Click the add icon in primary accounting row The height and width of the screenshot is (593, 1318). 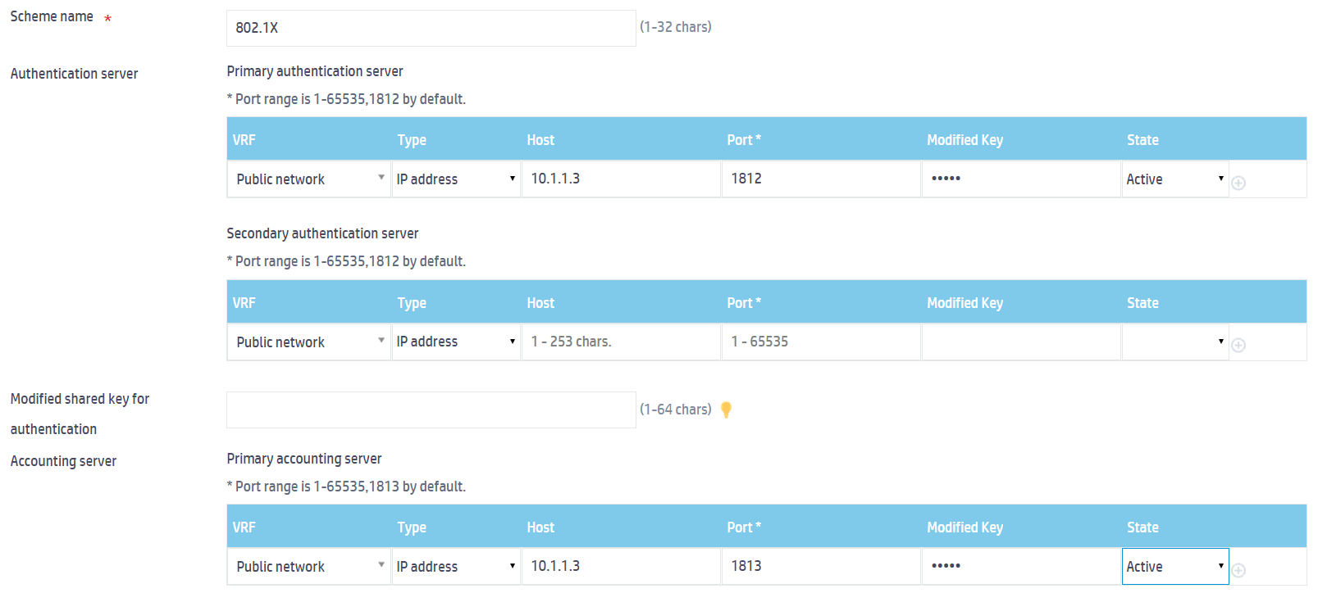(1238, 570)
